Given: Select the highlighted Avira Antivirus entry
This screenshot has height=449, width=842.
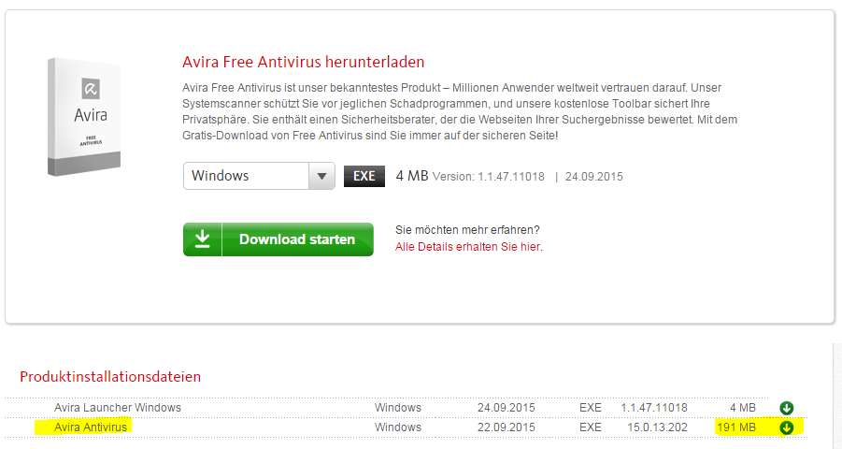Looking at the screenshot, I should (91, 427).
